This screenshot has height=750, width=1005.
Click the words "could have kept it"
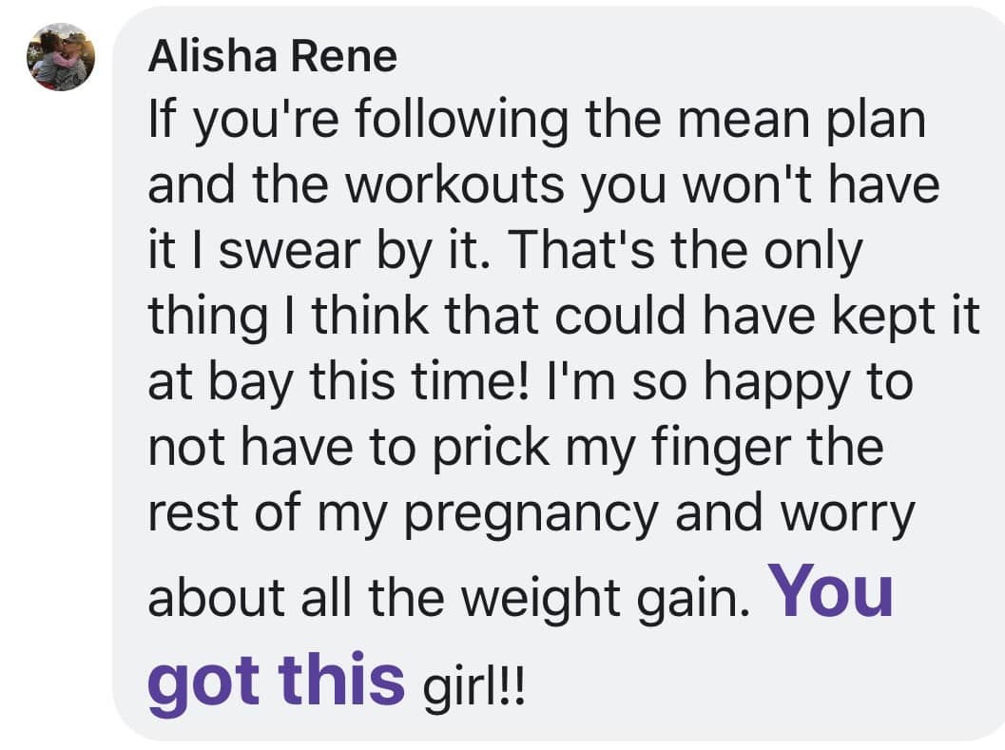pyautogui.click(x=767, y=317)
